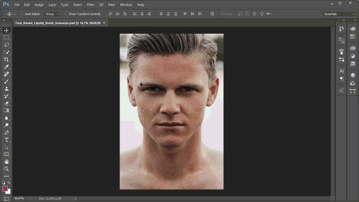Select the Rectangular Marquee tool
The width and height of the screenshot is (359, 202).
(6, 38)
